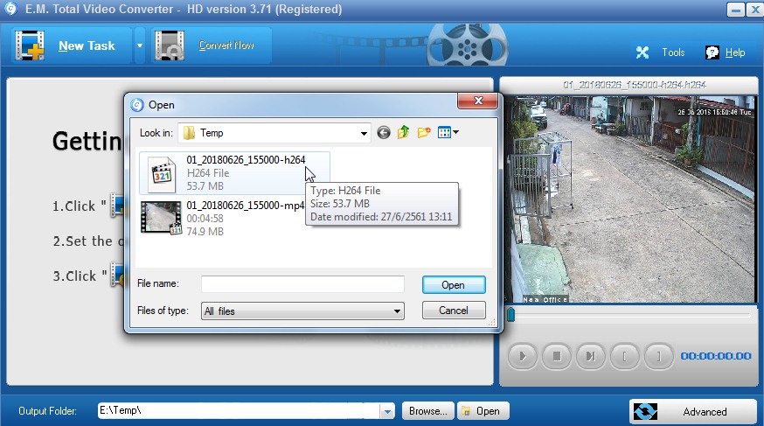This screenshot has height=426, width=764.
Task: Click the New Task film icon
Action: pyautogui.click(x=30, y=45)
